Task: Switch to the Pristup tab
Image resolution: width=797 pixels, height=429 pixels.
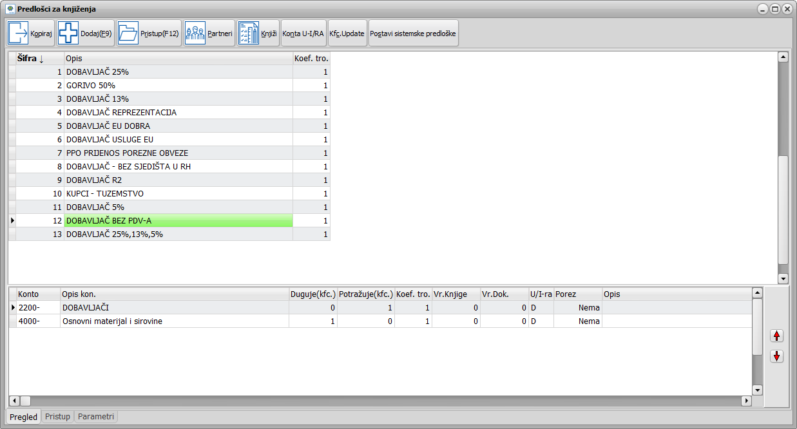Action: click(57, 417)
